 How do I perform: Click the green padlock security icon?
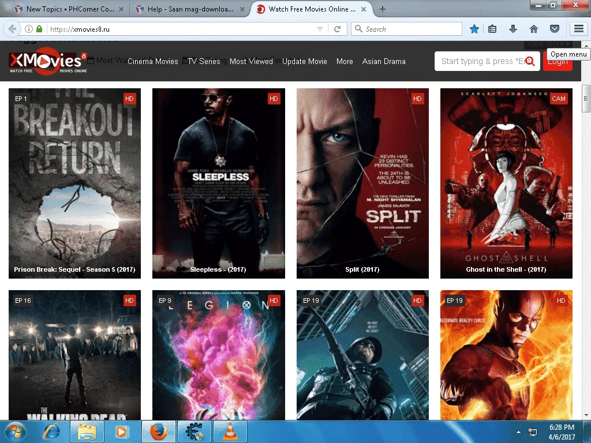[39, 29]
